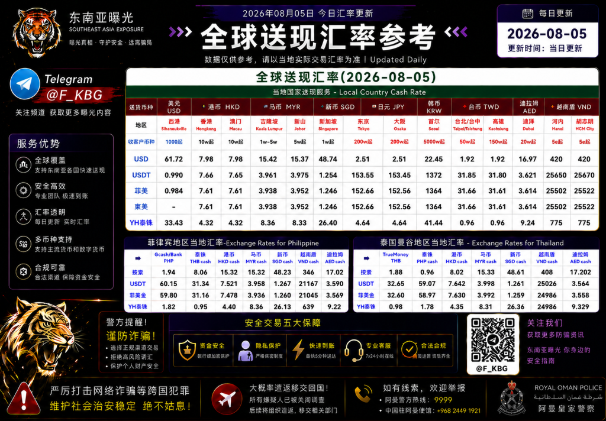
Task: Click the 22.45 Seoul USD rate
Action: pyautogui.click(x=434, y=159)
